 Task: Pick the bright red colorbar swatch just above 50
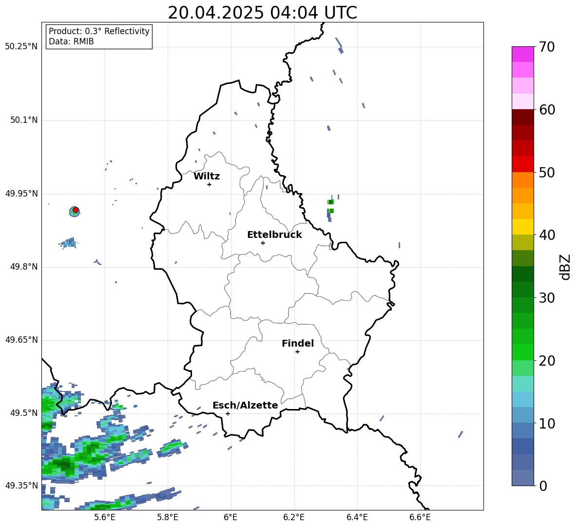point(522,164)
